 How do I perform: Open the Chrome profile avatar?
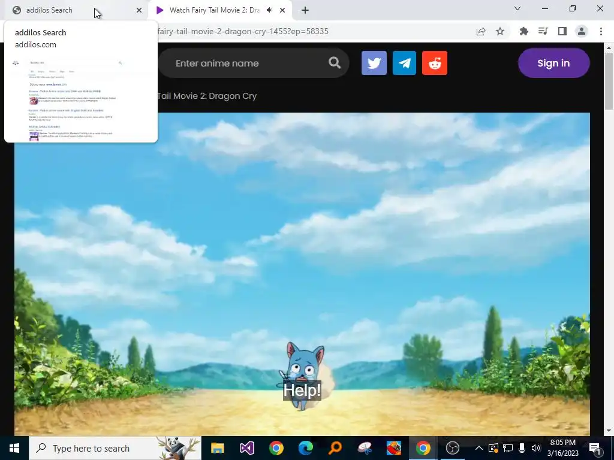tap(582, 31)
